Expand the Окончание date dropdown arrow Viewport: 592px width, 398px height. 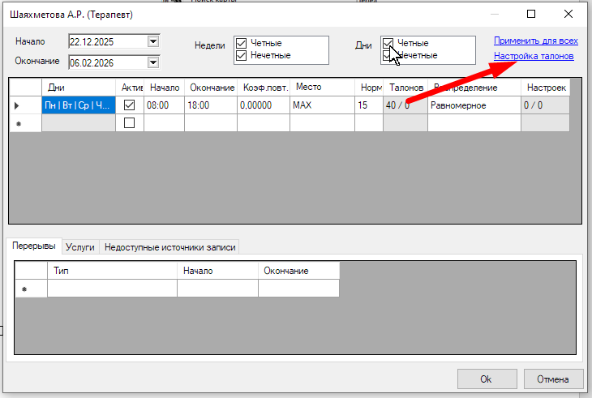[152, 62]
